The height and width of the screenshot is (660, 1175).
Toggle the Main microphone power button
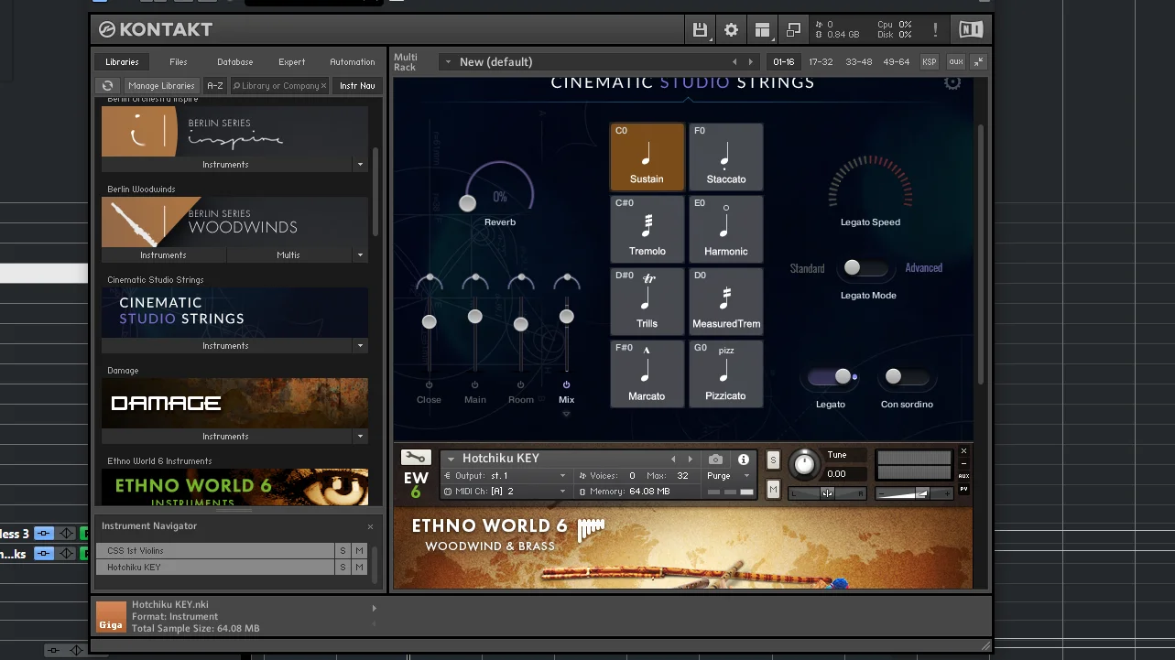tap(474, 385)
